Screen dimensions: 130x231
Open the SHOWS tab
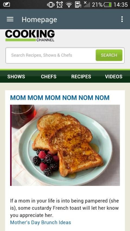(16, 77)
